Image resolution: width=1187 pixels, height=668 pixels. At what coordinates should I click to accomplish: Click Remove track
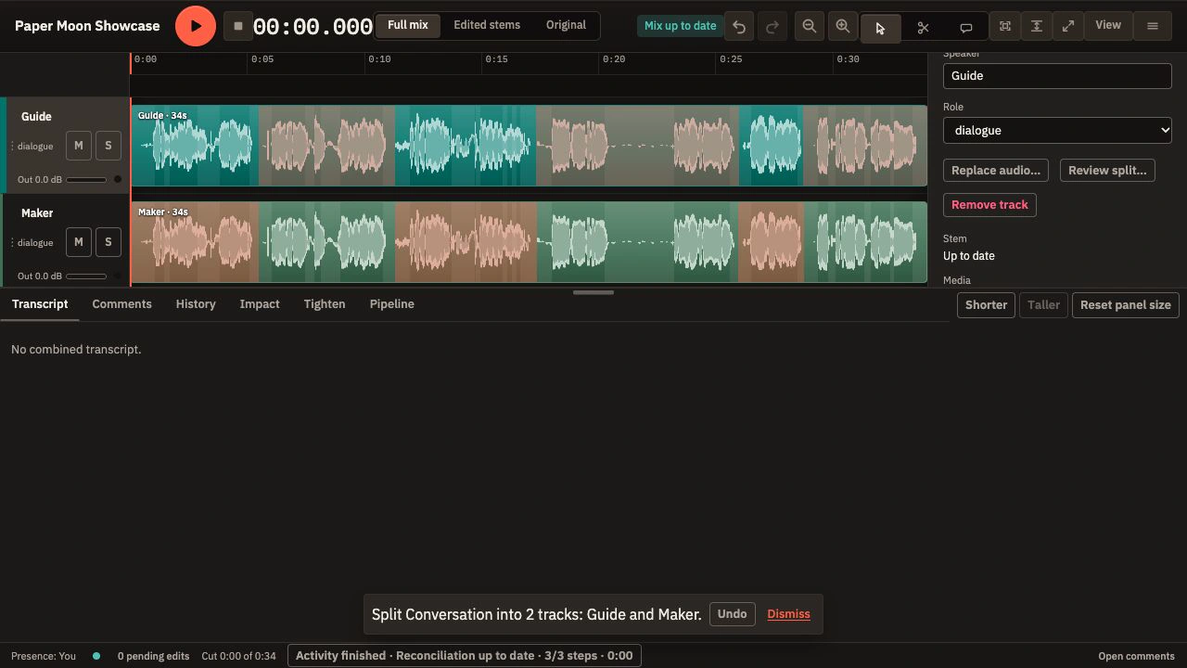pyautogui.click(x=989, y=205)
